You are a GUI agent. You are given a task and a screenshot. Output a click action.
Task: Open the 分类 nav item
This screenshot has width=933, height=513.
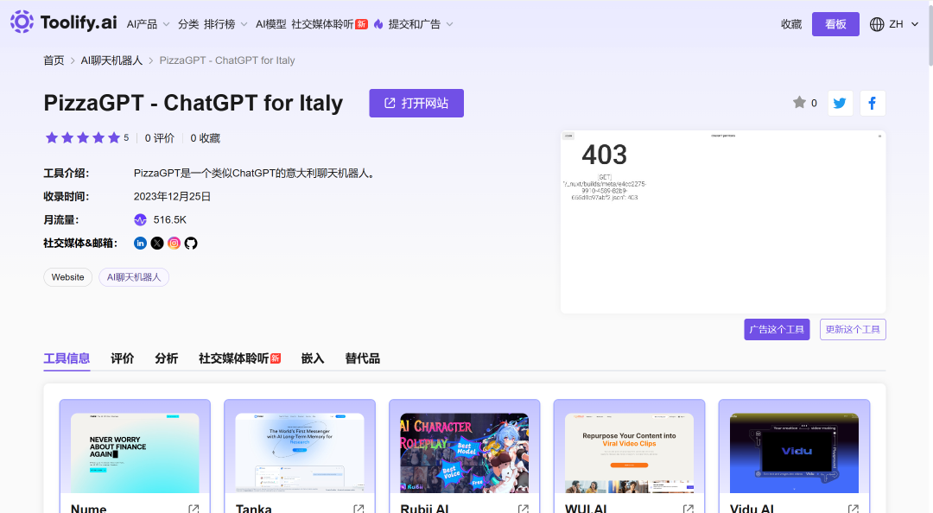tap(188, 24)
